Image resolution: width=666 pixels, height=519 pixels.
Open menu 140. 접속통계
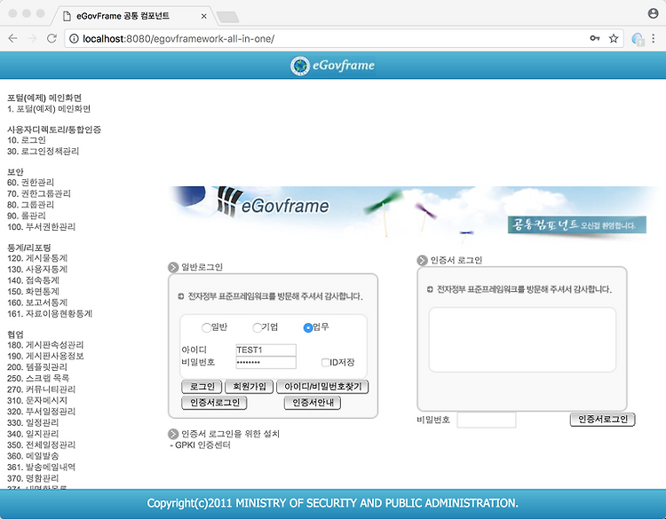33,280
